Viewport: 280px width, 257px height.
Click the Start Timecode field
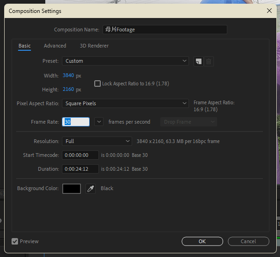(x=80, y=155)
